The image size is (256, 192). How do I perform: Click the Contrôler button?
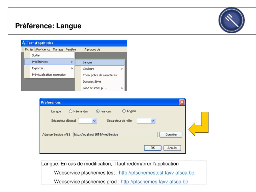(x=171, y=134)
